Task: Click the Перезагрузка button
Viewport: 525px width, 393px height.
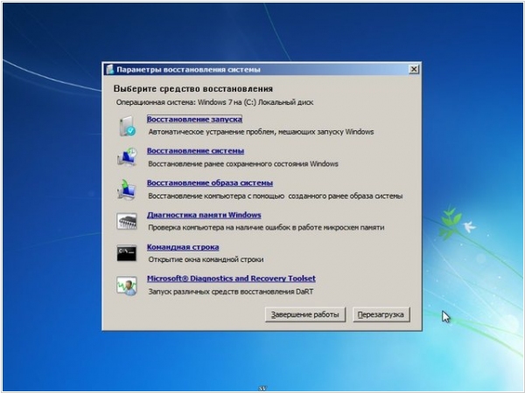Action: pyautogui.click(x=381, y=314)
